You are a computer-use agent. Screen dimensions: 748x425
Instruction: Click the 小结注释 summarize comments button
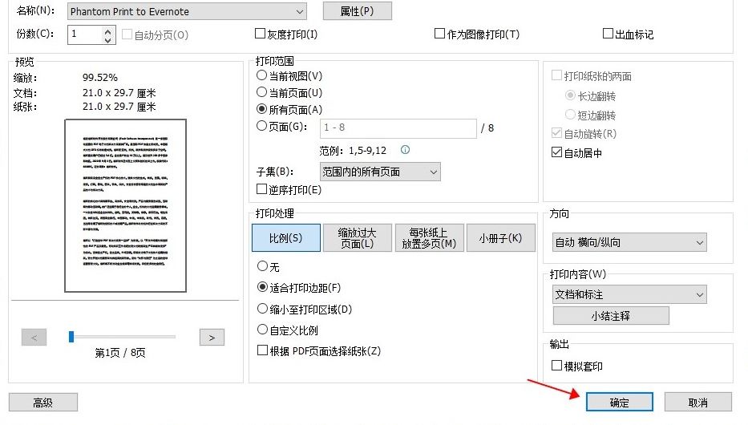(x=611, y=316)
